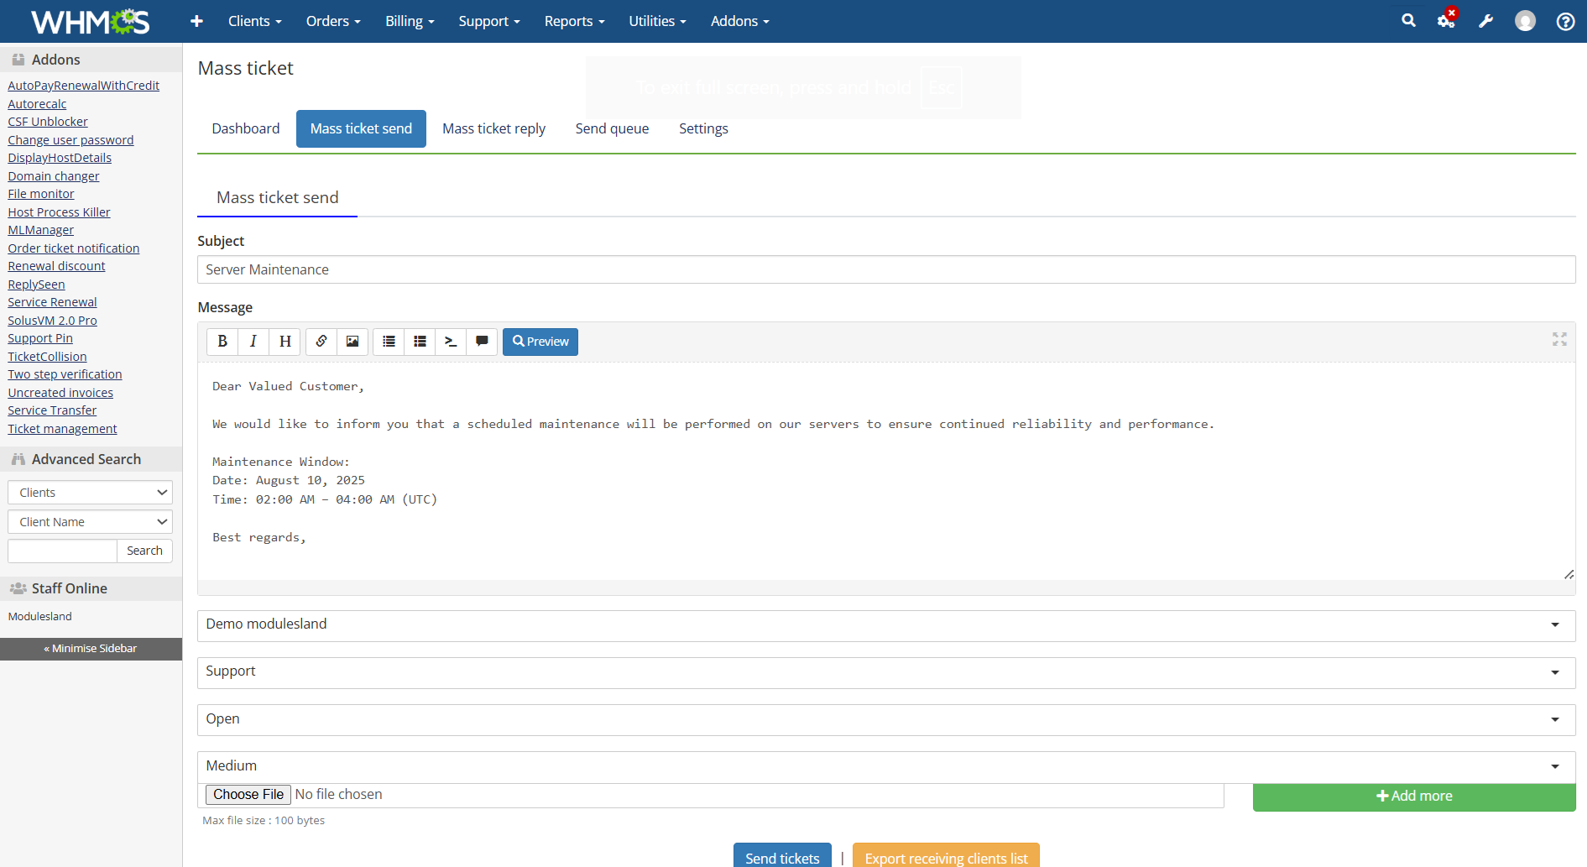This screenshot has height=867, width=1587.
Task: Open the CSF Unblocker addon link
Action: [x=48, y=122]
